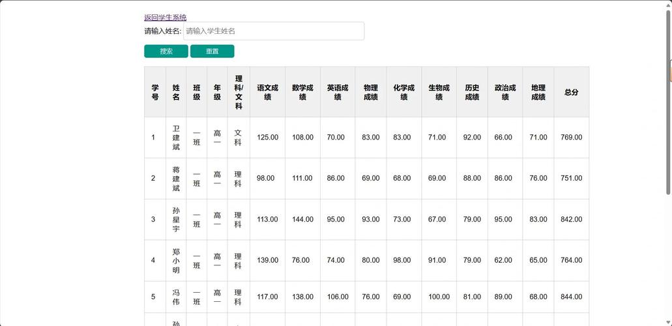The width and height of the screenshot is (672, 326).
Task: Click 卫建斌's 历史 score 92.00
Action: click(x=473, y=138)
